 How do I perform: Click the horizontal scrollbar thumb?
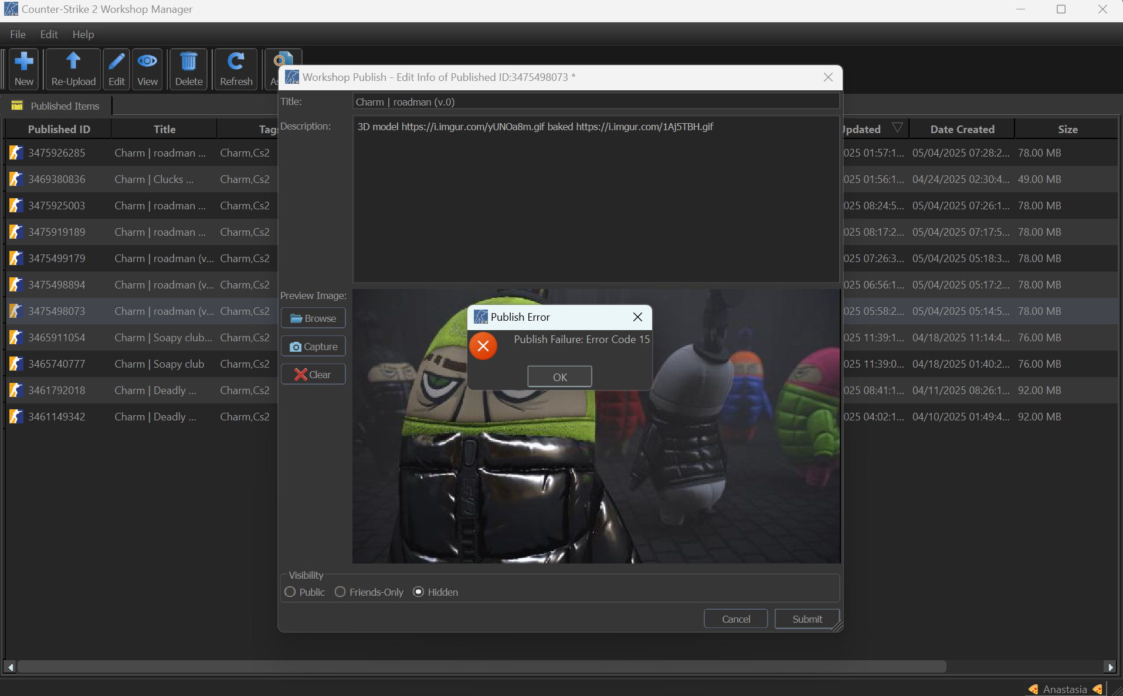tap(481, 667)
